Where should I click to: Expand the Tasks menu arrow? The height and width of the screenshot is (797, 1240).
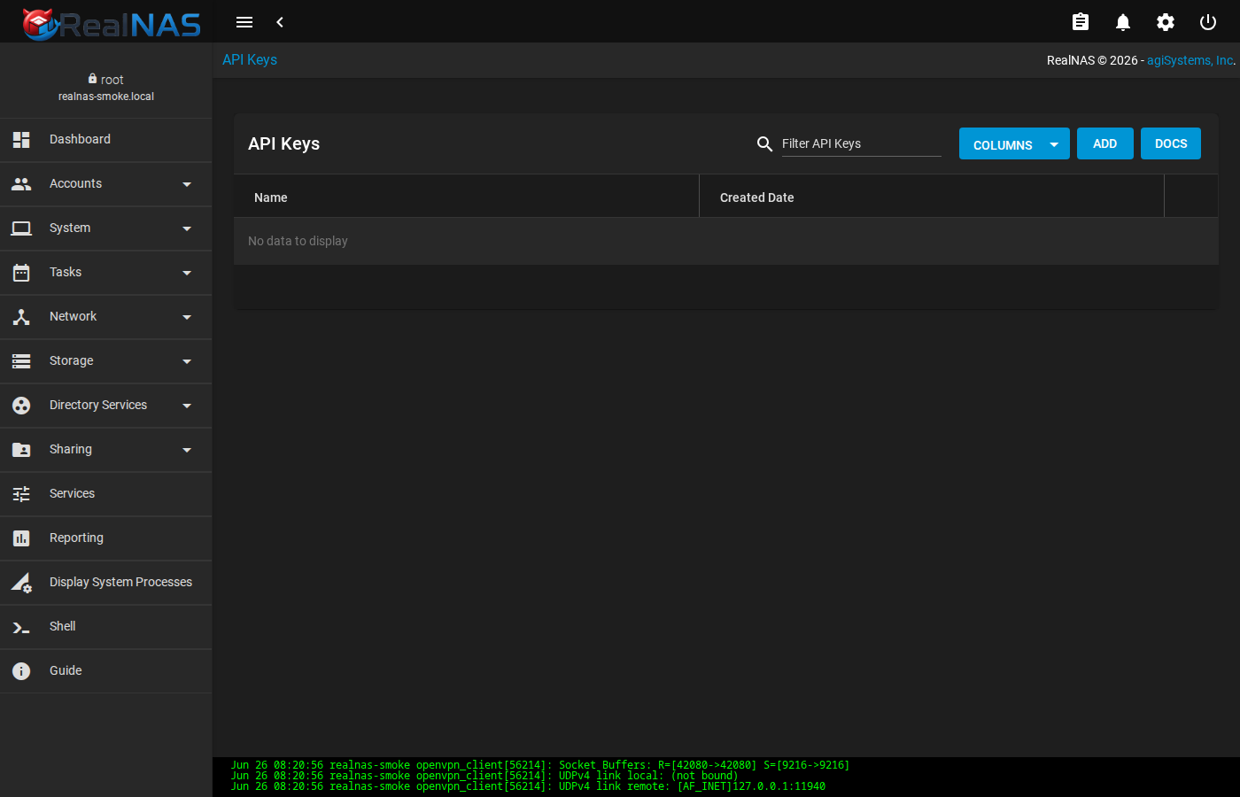(187, 273)
